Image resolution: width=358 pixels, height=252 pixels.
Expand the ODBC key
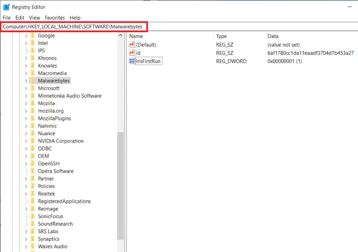pos(26,149)
